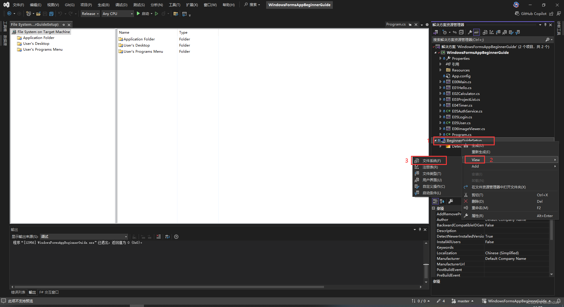Open the output source dropdown showing 调试

click(84, 237)
